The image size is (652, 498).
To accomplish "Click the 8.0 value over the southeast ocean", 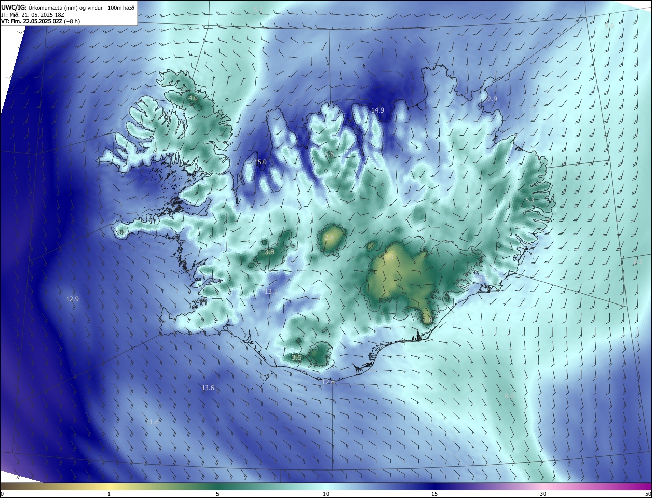I will coord(509,396).
